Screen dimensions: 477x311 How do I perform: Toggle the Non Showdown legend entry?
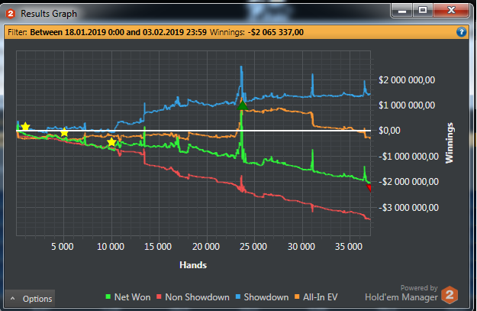(193, 297)
